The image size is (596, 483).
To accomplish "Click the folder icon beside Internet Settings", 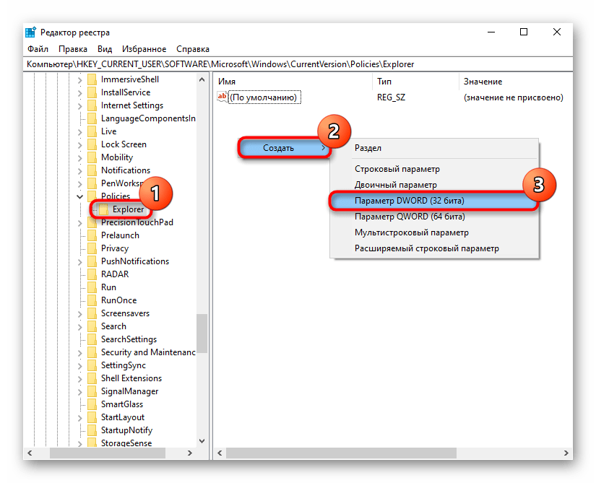I will [x=92, y=105].
